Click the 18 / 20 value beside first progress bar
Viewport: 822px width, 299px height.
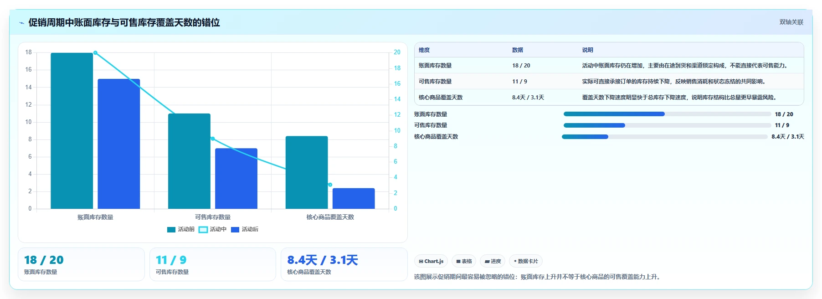pyautogui.click(x=784, y=114)
